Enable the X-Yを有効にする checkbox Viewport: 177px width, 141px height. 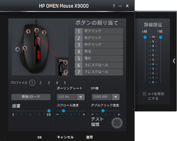(144, 94)
